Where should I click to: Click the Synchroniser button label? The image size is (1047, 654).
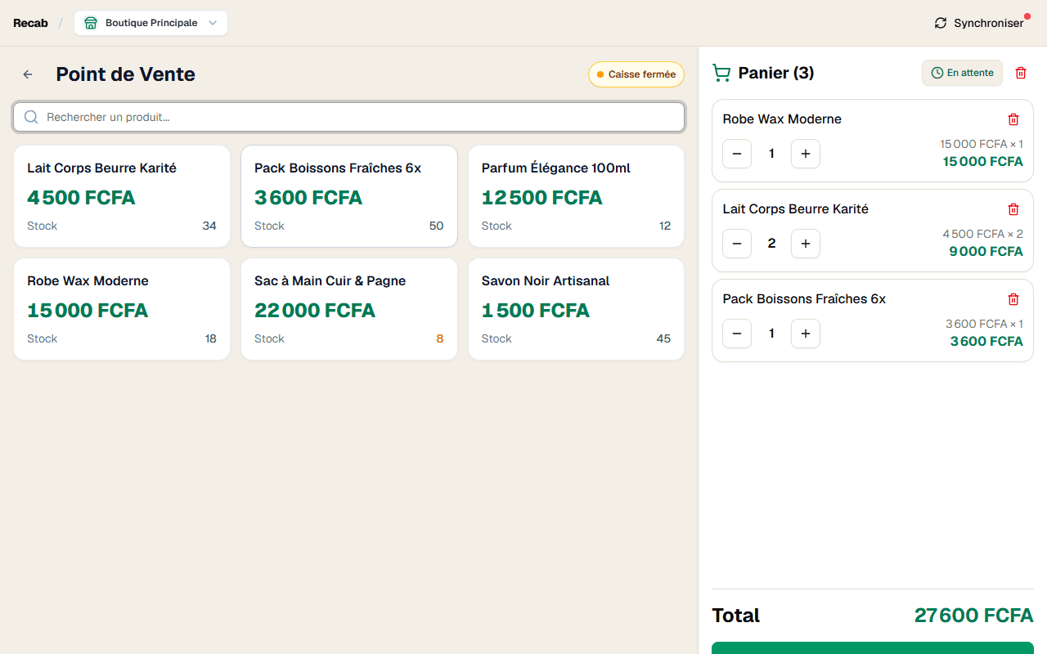[989, 23]
